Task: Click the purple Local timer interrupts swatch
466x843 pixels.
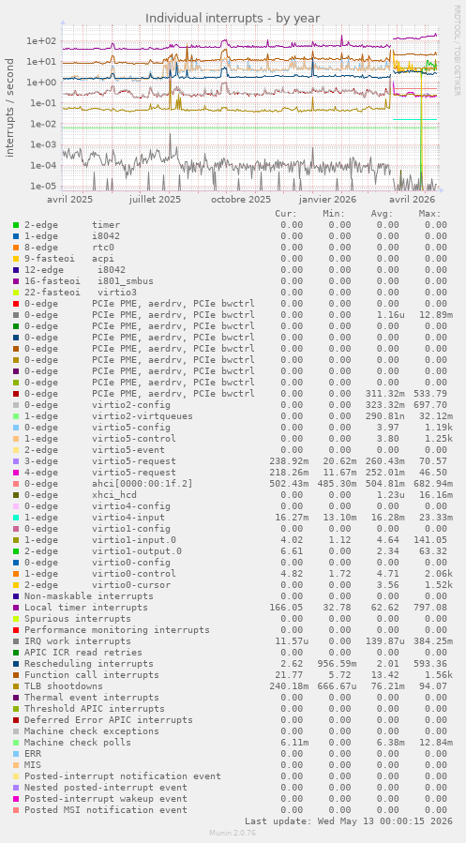Action: point(16,608)
